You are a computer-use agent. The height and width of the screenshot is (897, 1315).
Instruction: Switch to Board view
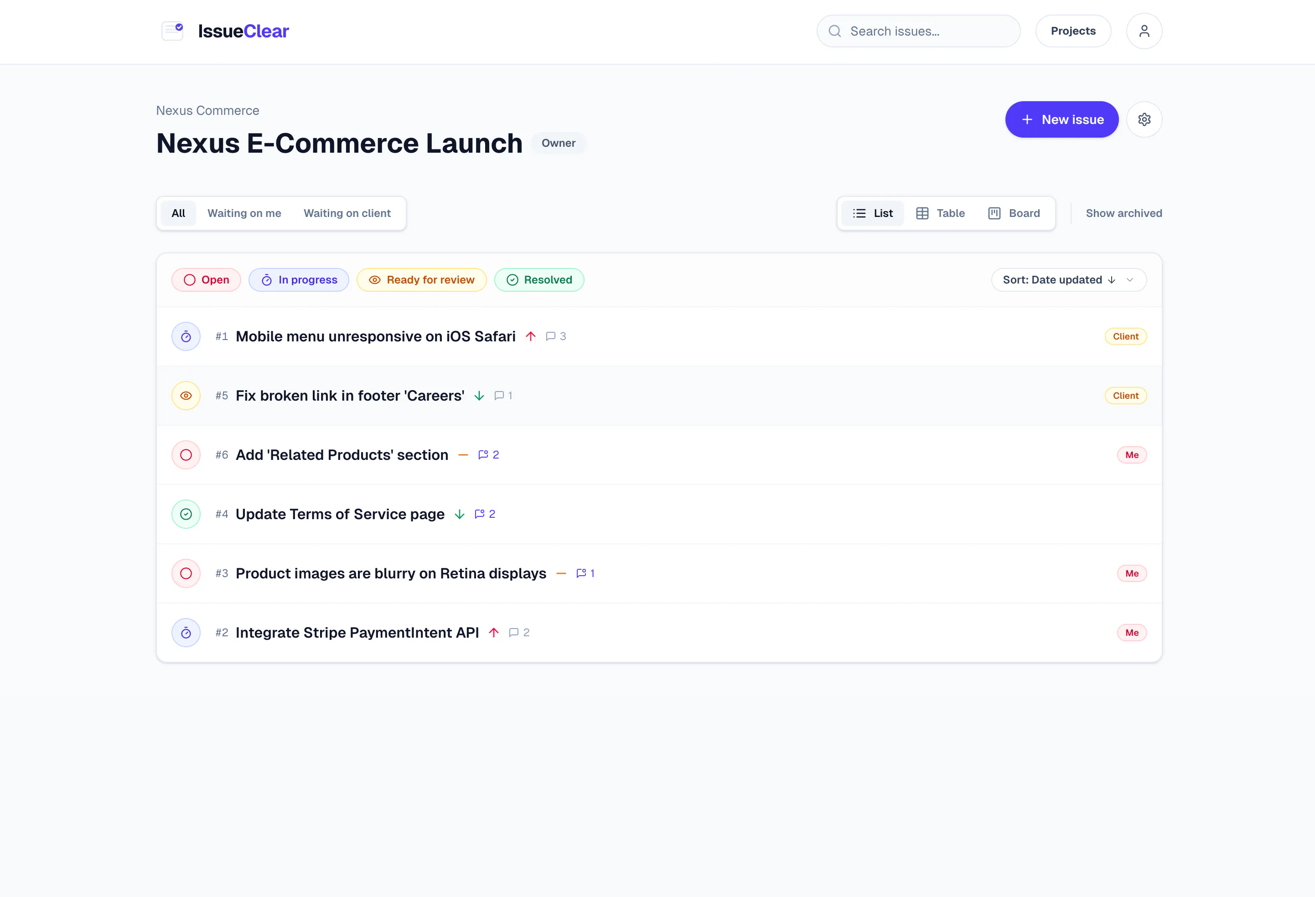1014,213
